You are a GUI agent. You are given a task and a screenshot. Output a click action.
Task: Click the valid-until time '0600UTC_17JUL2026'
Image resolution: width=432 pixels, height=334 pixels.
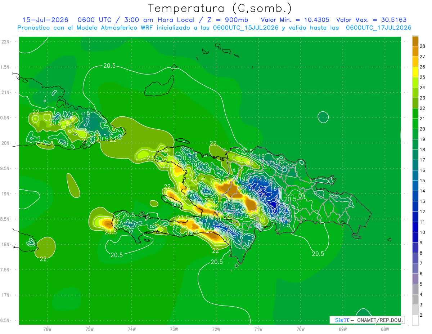379,28
